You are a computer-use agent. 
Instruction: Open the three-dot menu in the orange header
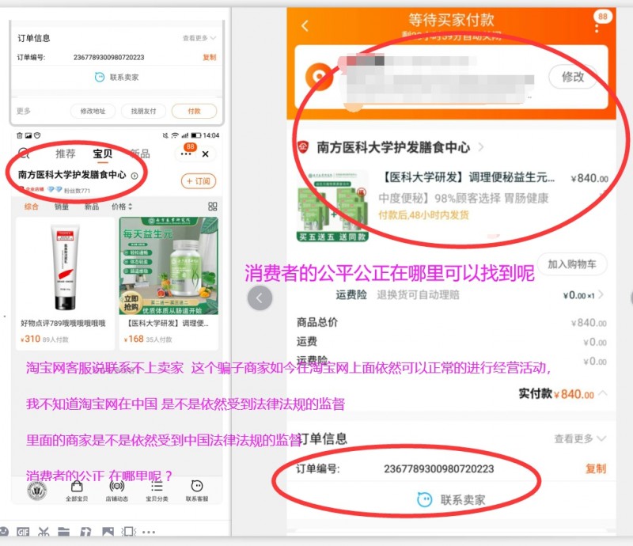[x=597, y=28]
